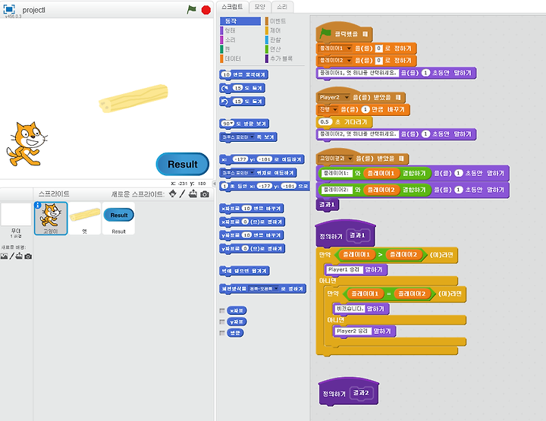The image size is (546, 421).
Task: Click the cat sprite on the stage
Action: point(27,143)
